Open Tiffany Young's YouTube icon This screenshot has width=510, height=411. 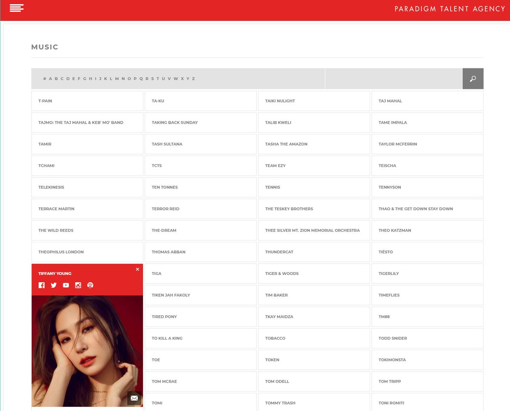pos(66,285)
